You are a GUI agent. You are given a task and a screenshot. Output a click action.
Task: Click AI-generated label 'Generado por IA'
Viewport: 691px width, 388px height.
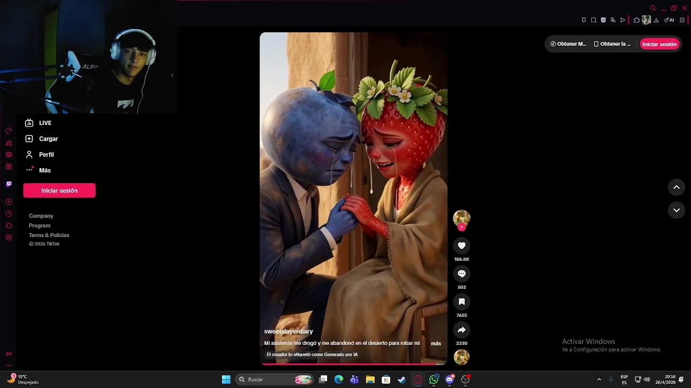pos(313,355)
